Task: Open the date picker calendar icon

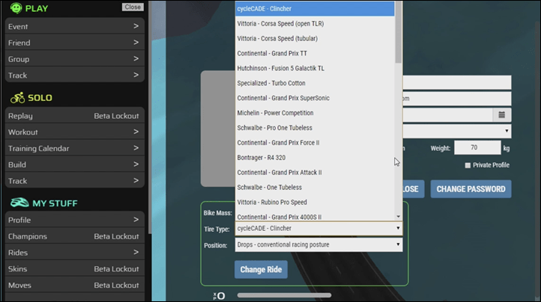Action: [502, 115]
